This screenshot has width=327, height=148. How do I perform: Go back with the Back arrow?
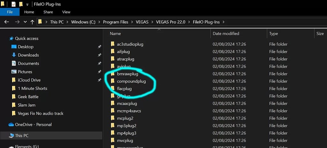coord(7,22)
